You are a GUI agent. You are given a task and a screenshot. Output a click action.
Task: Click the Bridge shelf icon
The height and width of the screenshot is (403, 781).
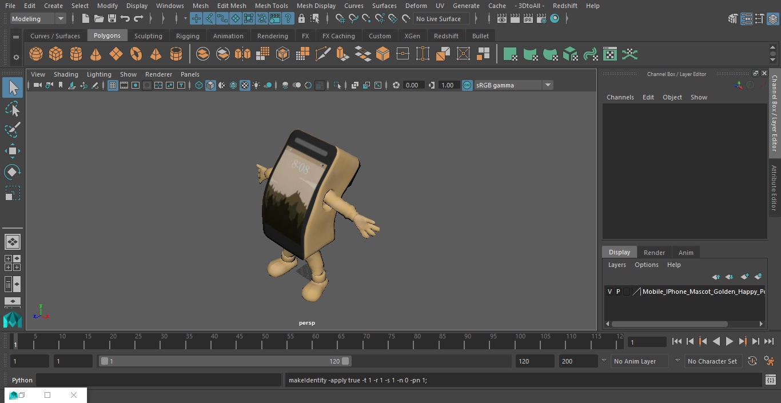tap(362, 54)
